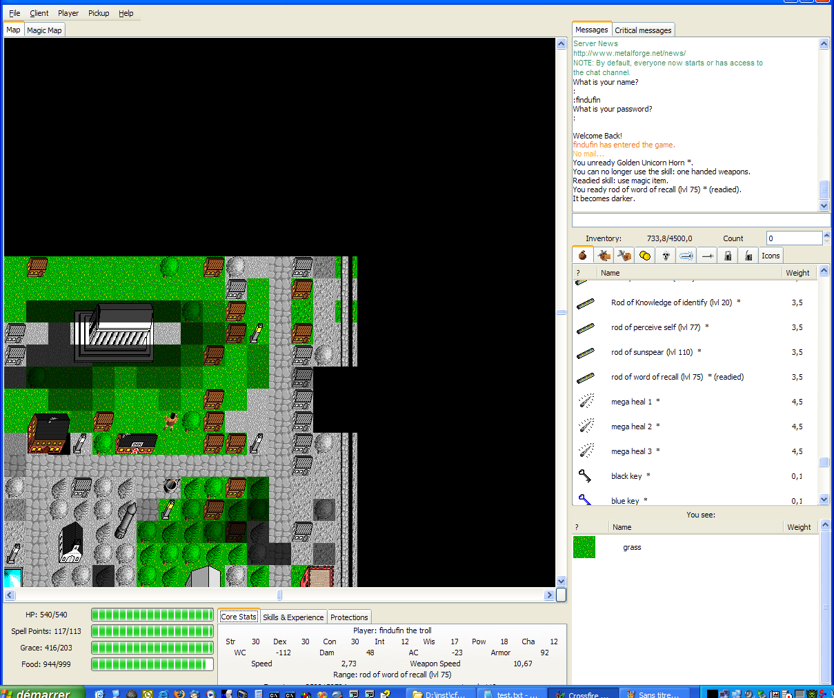Click the 'grass' entry name in You see
Image resolution: width=834 pixels, height=698 pixels.
[632, 547]
